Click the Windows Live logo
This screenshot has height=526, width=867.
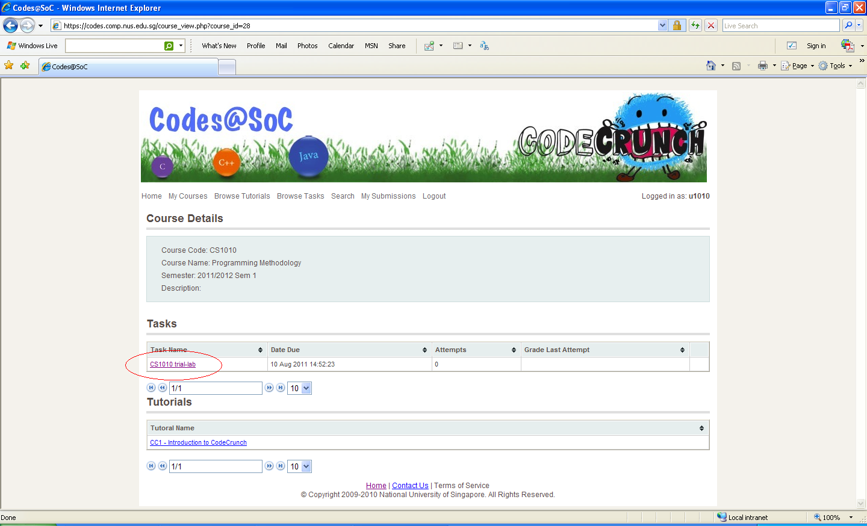click(32, 46)
